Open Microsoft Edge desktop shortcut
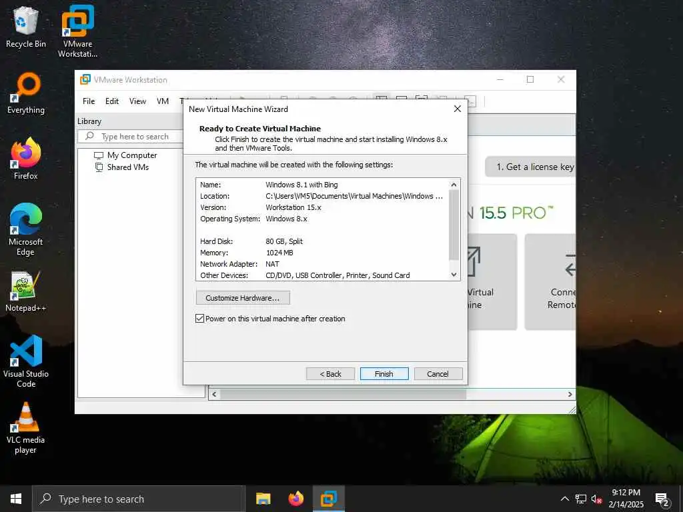Image resolution: width=683 pixels, height=512 pixels. click(26, 229)
